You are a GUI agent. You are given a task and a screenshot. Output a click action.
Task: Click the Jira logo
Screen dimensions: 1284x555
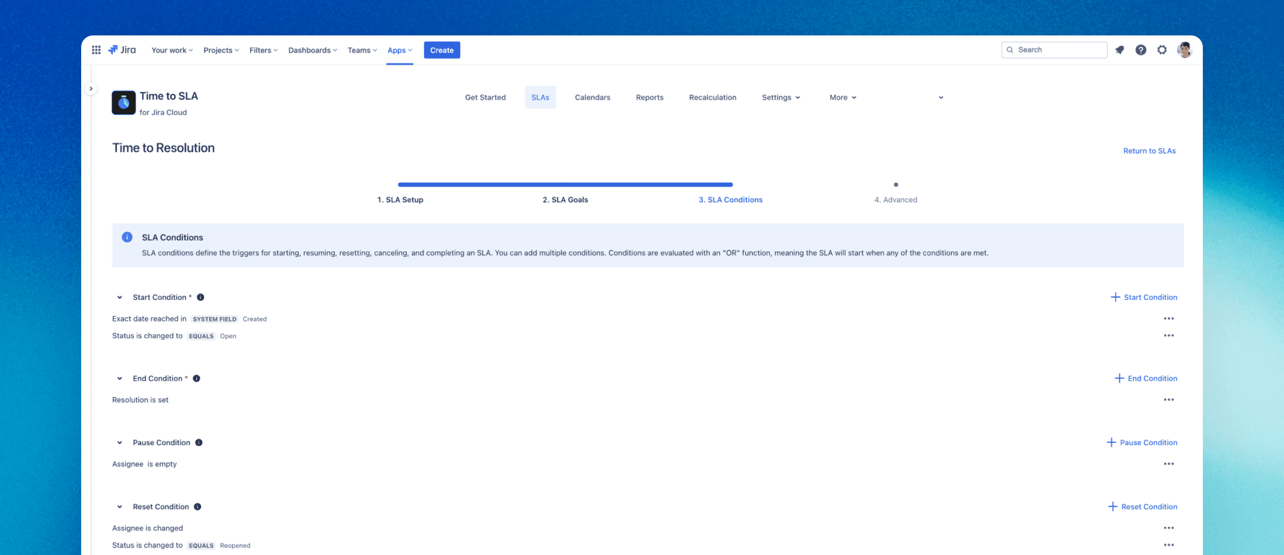[x=122, y=50]
